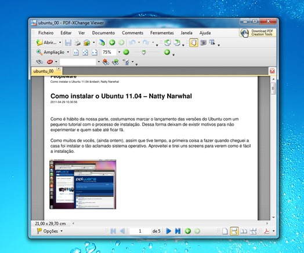
Task: Click the Abrir (open file) button
Action: [x=46, y=42]
